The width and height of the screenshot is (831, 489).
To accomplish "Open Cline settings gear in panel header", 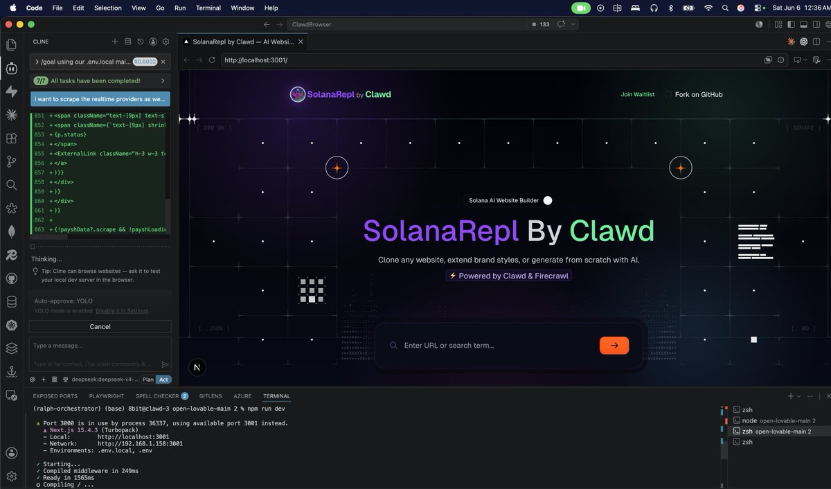I will (x=166, y=42).
